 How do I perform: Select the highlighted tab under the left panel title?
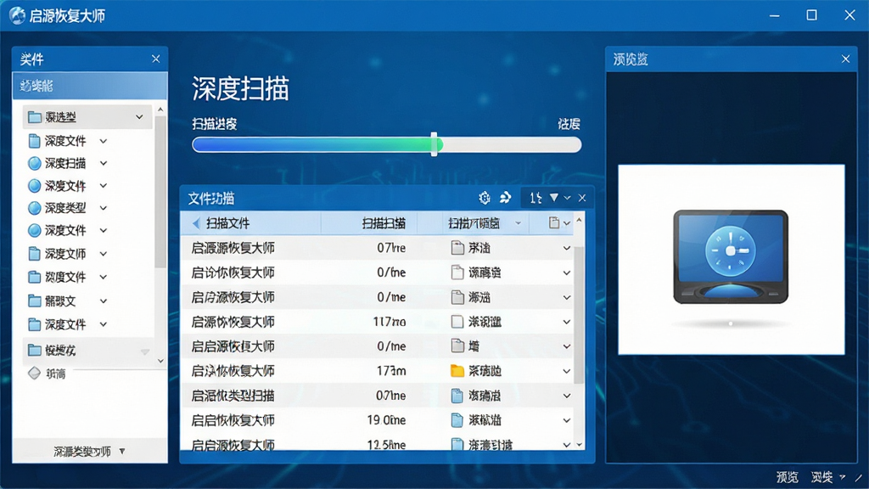click(x=90, y=86)
